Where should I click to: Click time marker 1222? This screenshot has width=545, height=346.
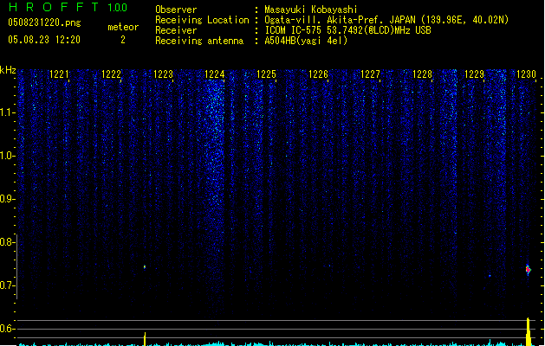[111, 74]
